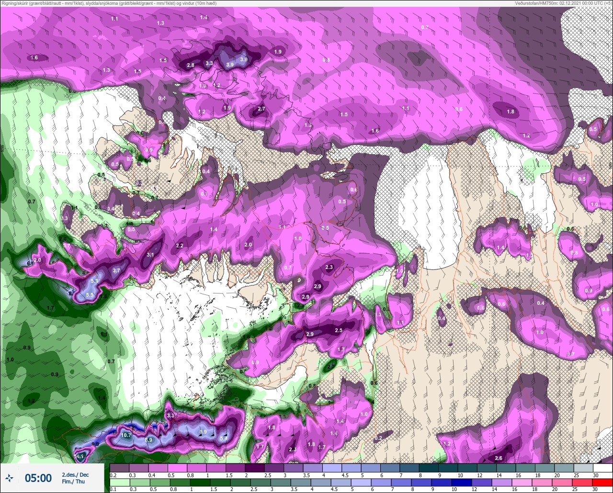The image size is (613, 493).
Task: Click the Veðurstofan compass logo beside the time
Action: point(9,478)
